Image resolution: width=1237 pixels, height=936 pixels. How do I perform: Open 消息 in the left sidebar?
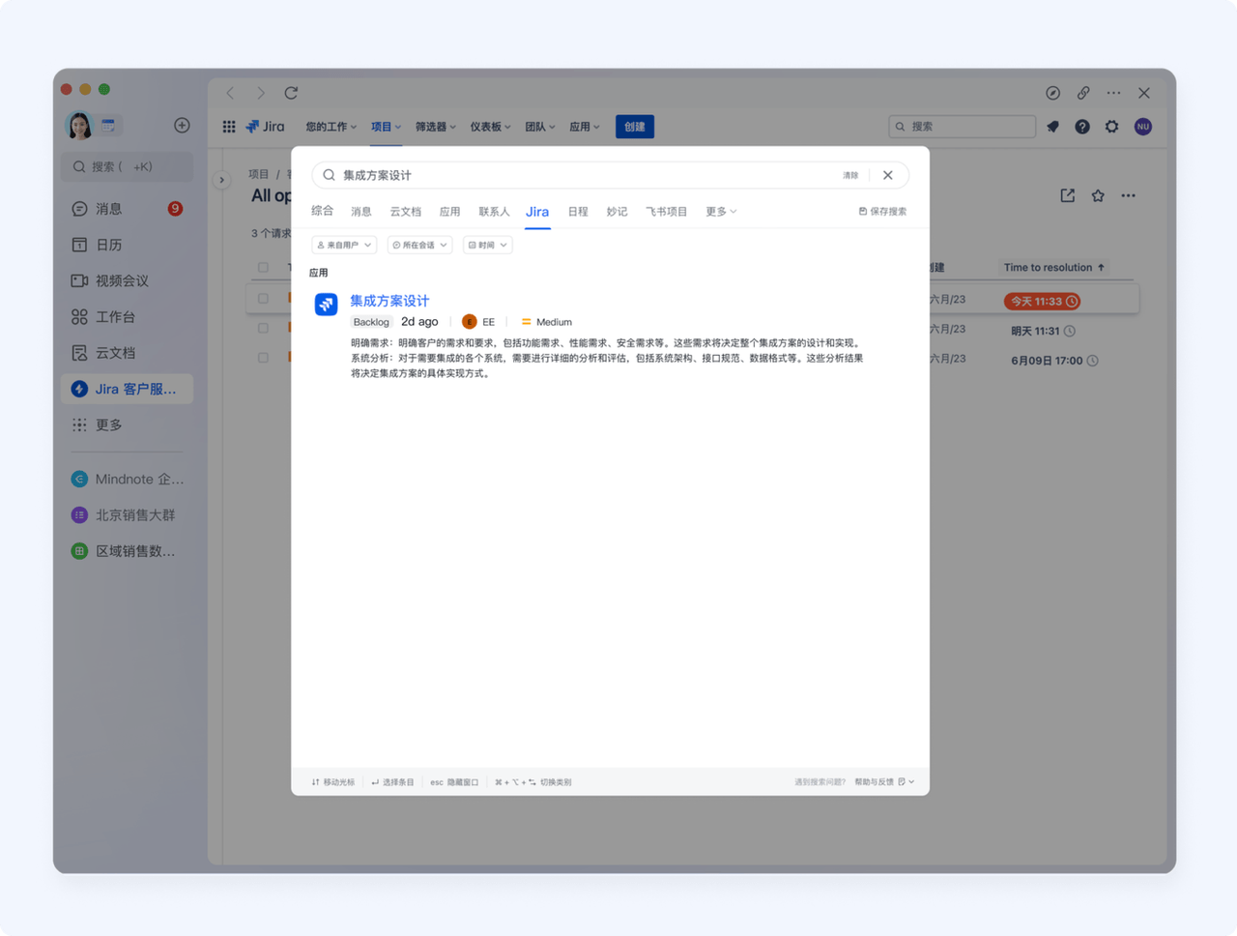point(127,209)
